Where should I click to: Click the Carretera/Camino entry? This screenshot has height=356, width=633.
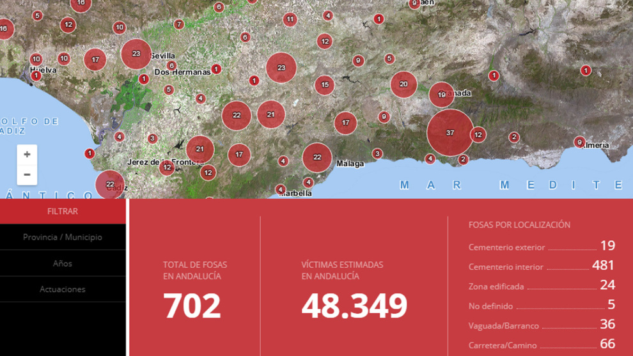point(541,345)
